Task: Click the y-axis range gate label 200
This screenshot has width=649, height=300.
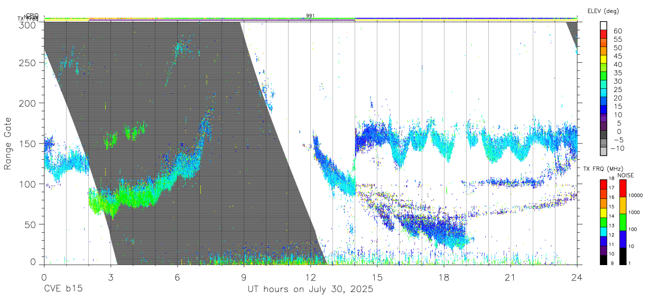Action: (x=28, y=103)
